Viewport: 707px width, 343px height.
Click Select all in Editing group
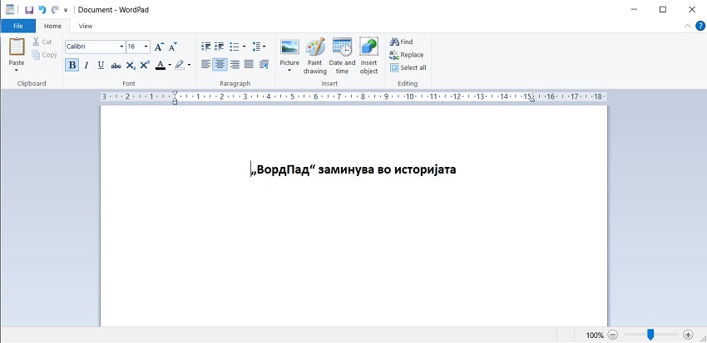tap(408, 68)
